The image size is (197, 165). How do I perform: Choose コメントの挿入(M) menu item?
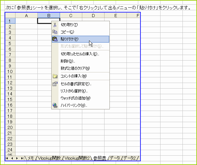tap(80, 76)
